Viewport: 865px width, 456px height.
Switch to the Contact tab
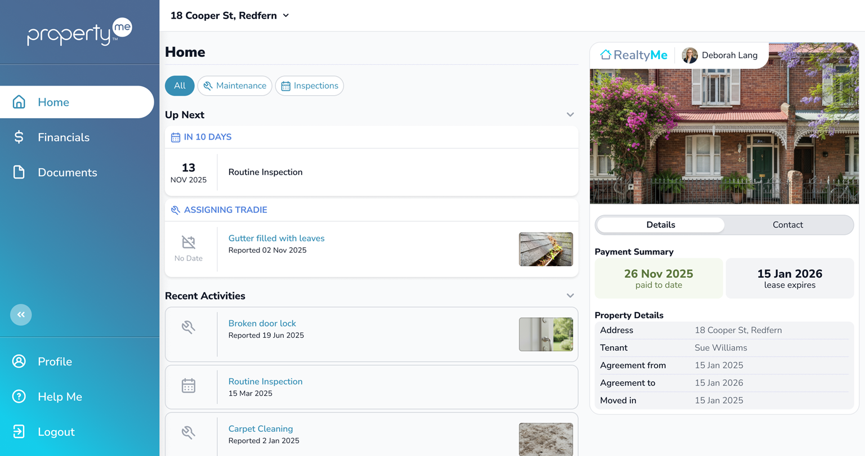click(787, 225)
